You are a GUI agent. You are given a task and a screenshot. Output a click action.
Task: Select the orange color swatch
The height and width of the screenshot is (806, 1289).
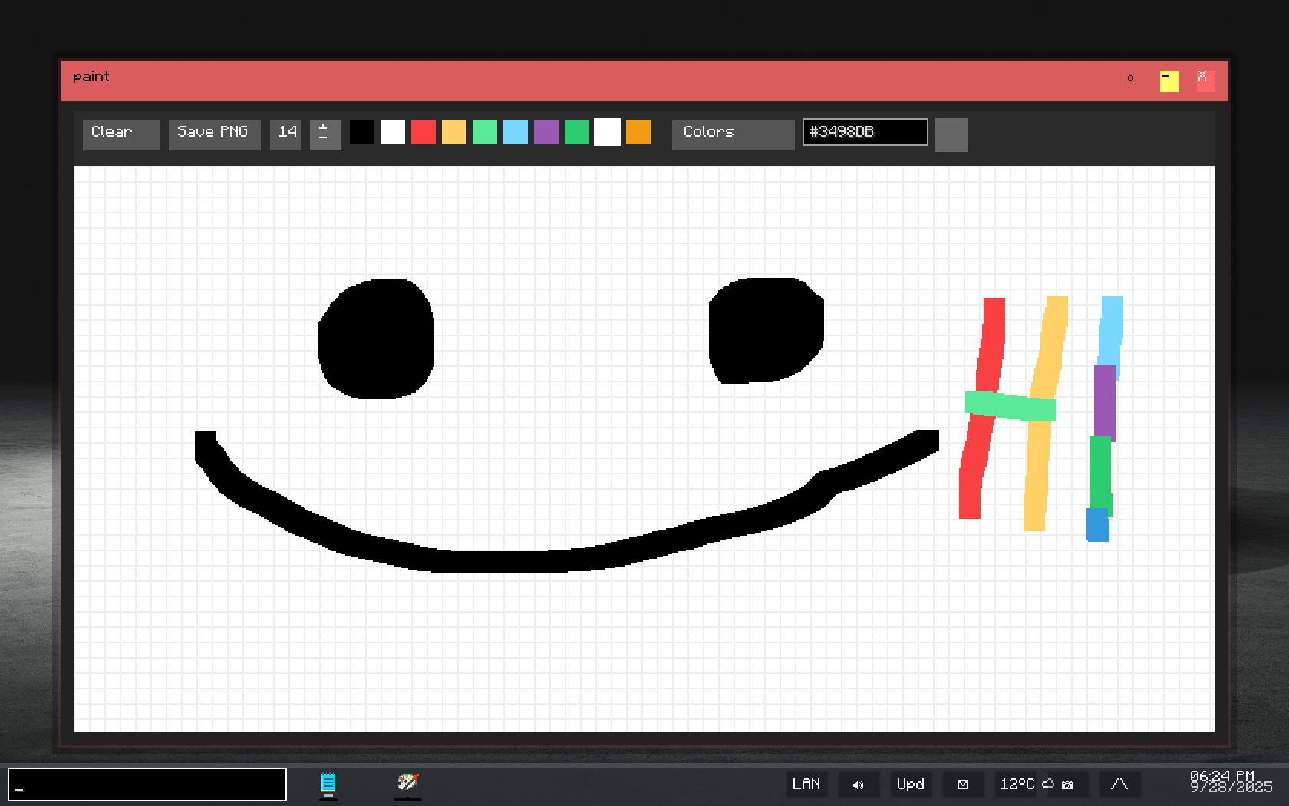click(638, 132)
